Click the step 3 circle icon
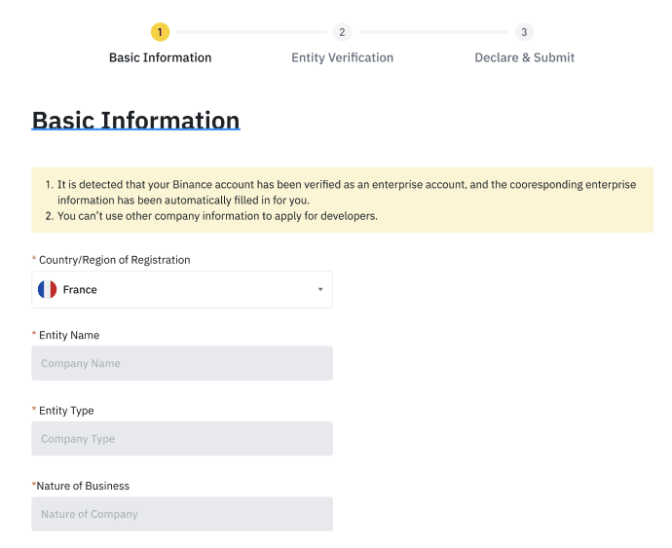Viewport: 672px width, 548px height. [x=524, y=32]
